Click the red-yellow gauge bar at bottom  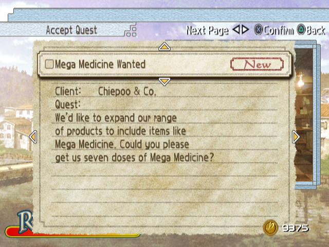72,233
